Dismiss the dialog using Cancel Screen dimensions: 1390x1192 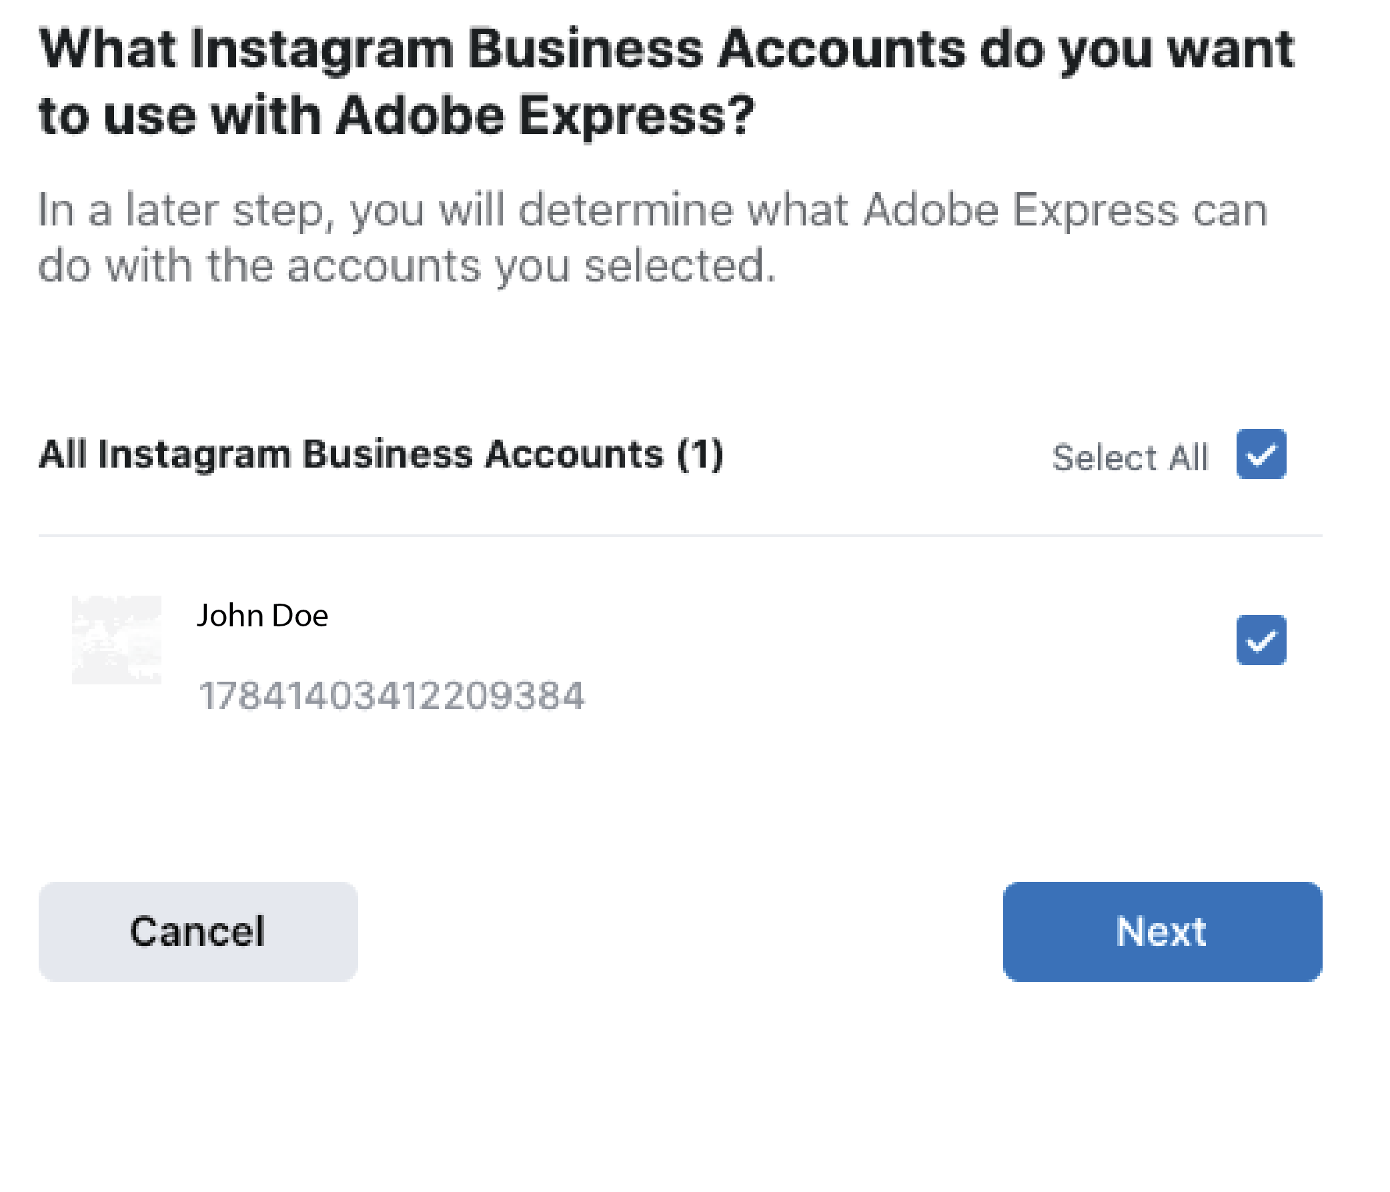point(198,931)
